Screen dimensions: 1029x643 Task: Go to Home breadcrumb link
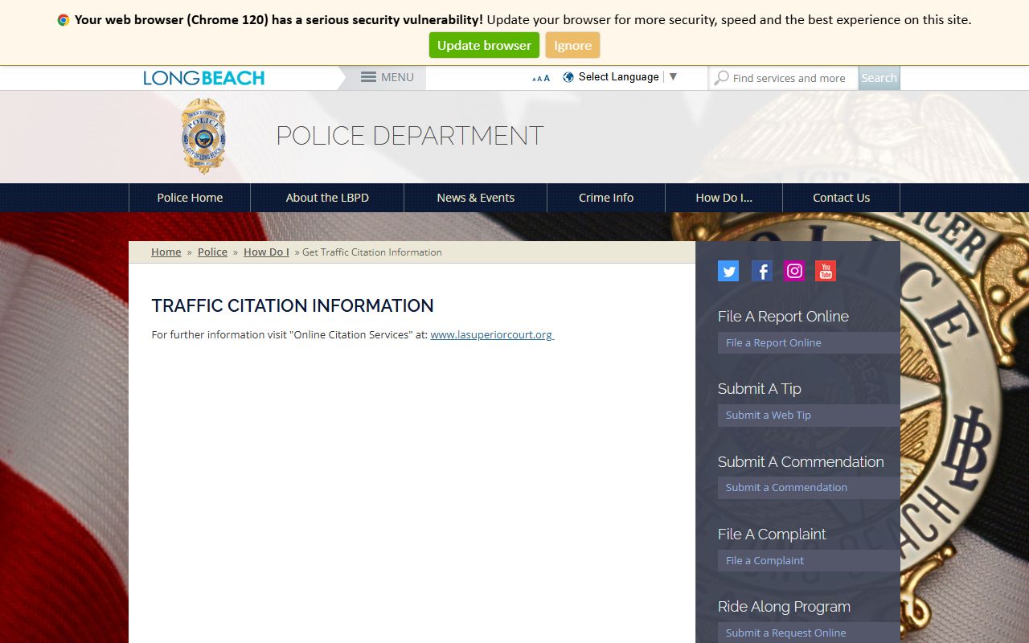click(166, 252)
